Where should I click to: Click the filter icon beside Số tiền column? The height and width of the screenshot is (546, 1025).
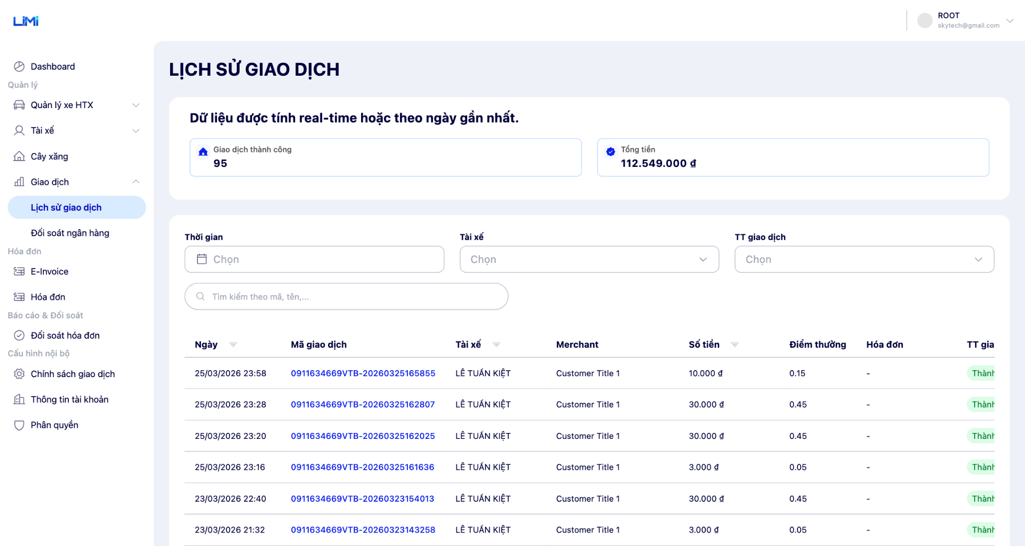tap(735, 345)
